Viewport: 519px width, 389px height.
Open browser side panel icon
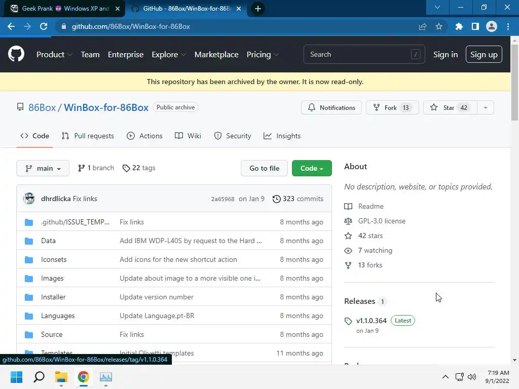pos(475,26)
